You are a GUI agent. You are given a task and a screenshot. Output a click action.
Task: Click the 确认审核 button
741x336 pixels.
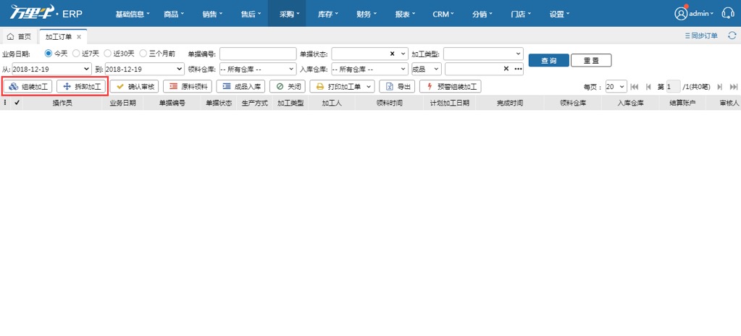coord(134,86)
